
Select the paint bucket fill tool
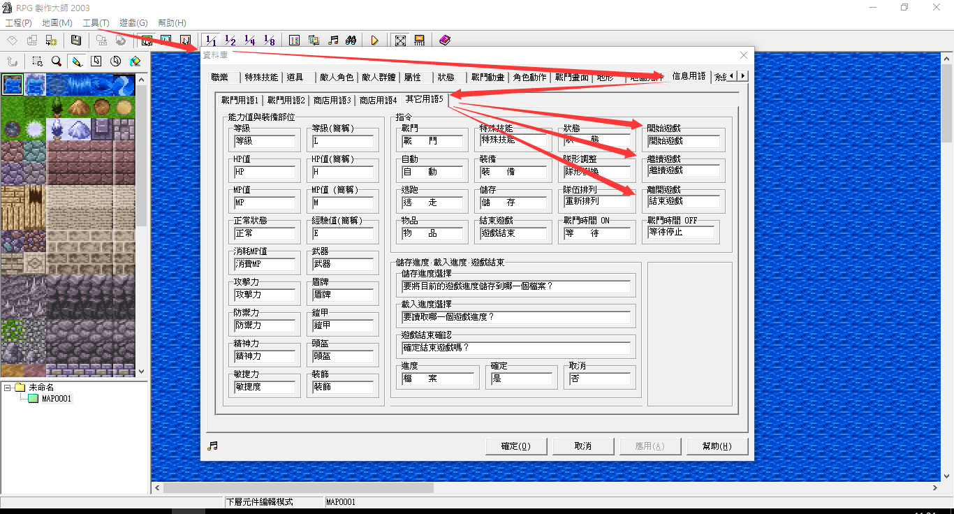(x=135, y=61)
